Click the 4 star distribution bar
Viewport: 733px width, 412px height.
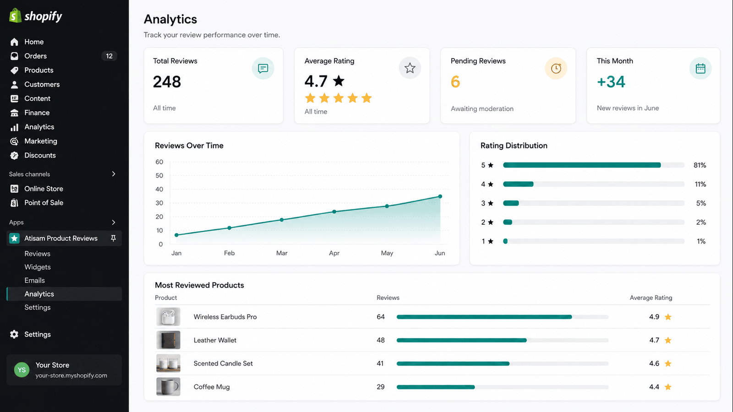point(594,184)
